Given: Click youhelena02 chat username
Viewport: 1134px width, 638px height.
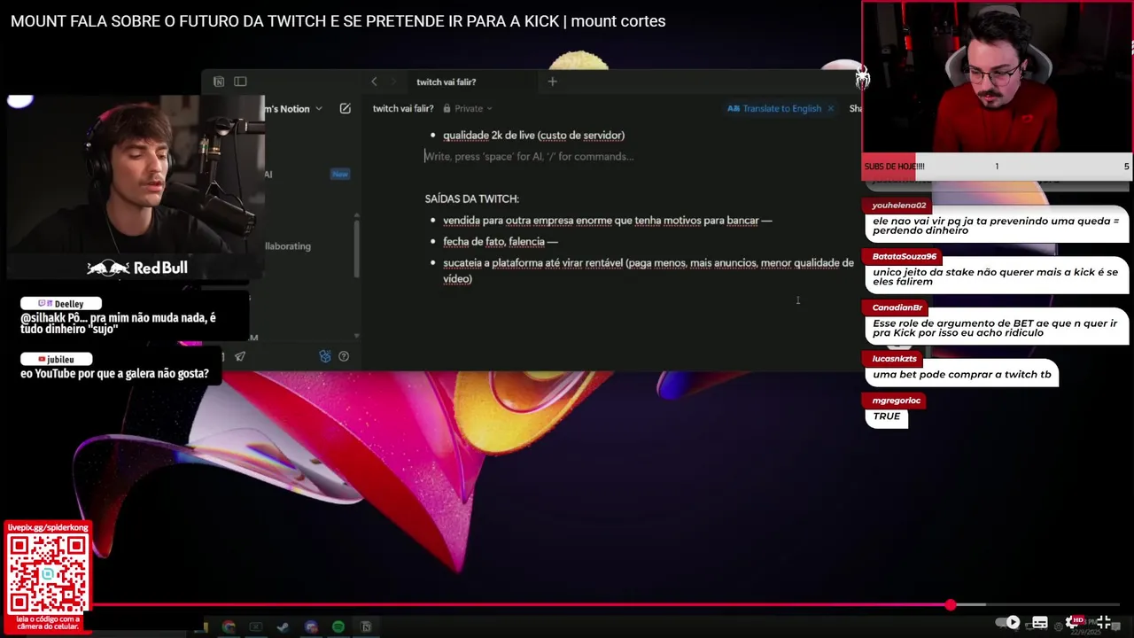Looking at the screenshot, I should [898, 206].
